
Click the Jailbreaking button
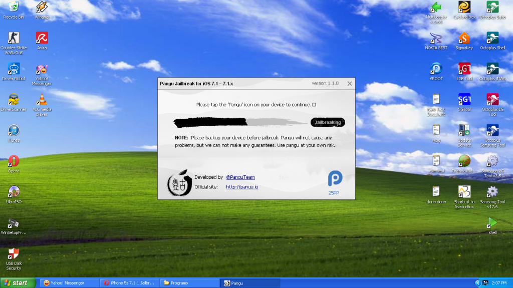click(328, 122)
